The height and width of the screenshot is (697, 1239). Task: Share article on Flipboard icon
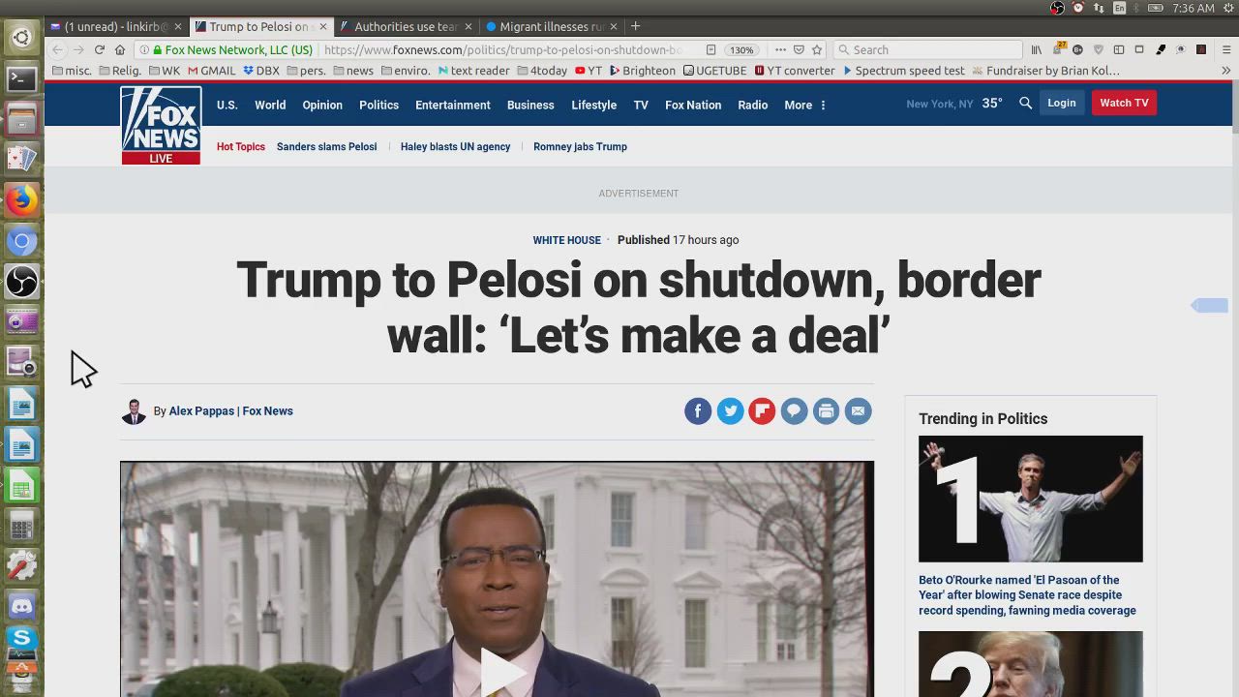coord(762,411)
